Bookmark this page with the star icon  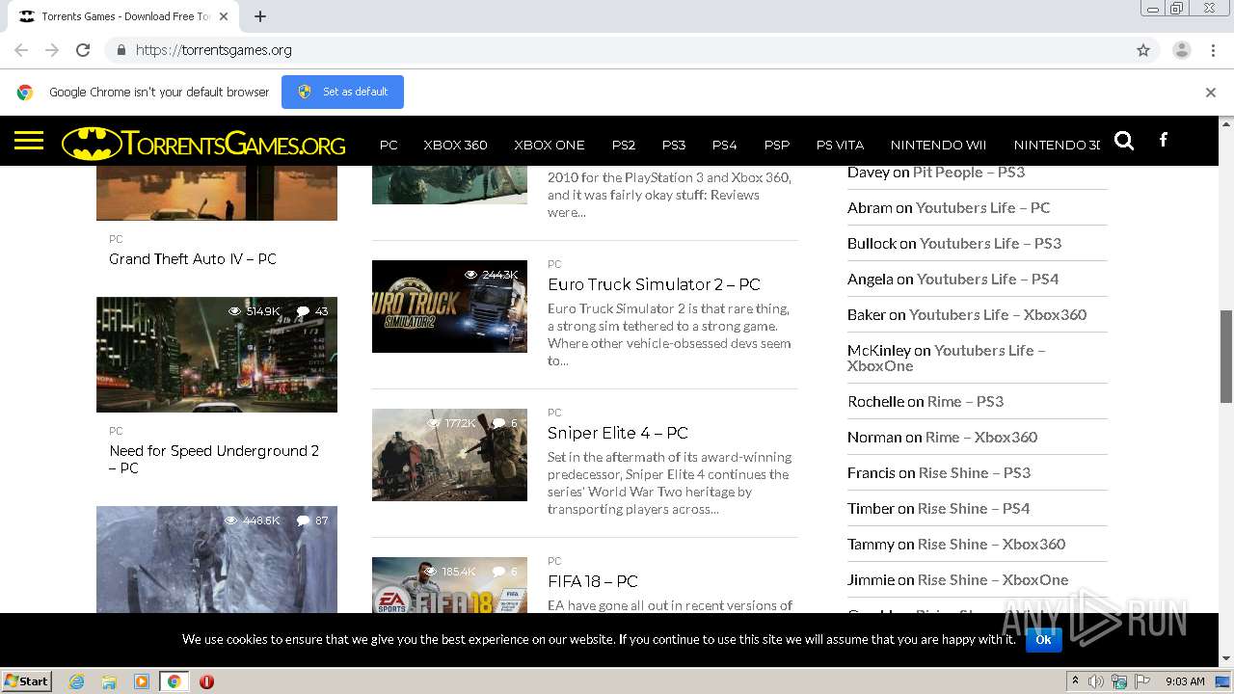(1143, 50)
